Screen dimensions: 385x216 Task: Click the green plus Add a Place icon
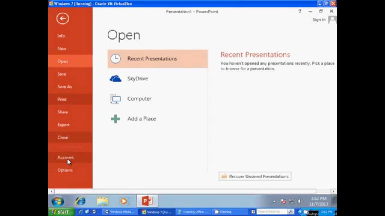115,119
